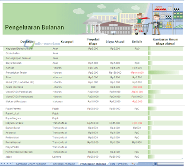Select the -Rp4.000 difference for Acara Olahraga
185x167 pixels.
click(137, 87)
